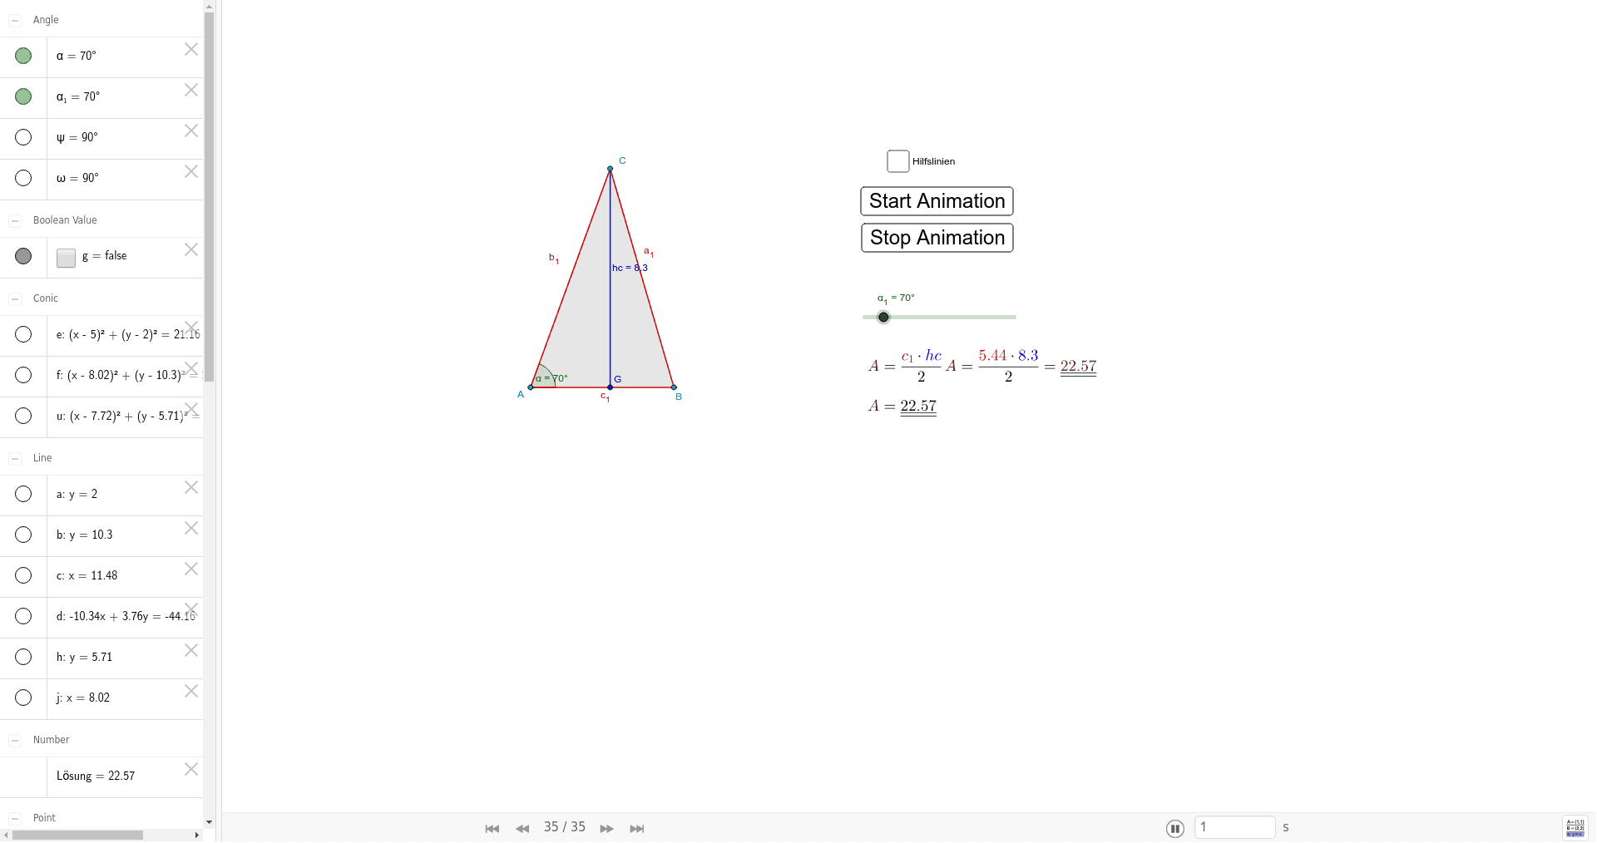The width and height of the screenshot is (1597, 843).
Task: Toggle visibility of angle α₁
Action: click(23, 96)
